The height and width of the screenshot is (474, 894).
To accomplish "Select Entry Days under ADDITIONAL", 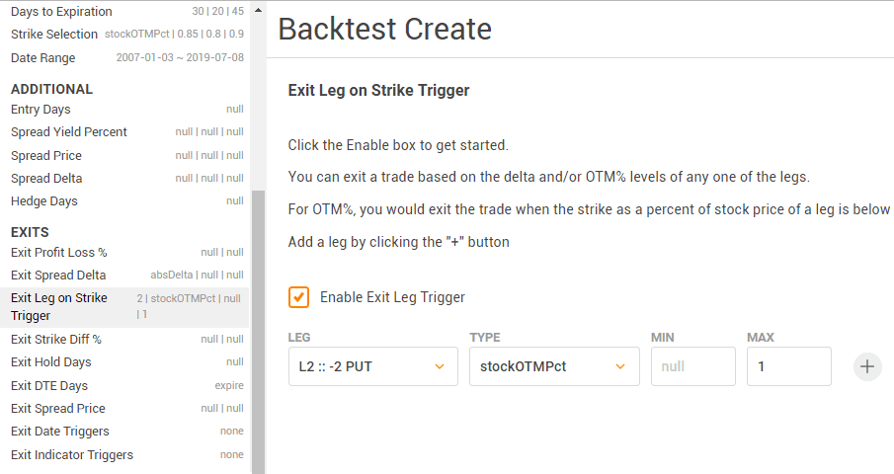I will tap(127, 109).
